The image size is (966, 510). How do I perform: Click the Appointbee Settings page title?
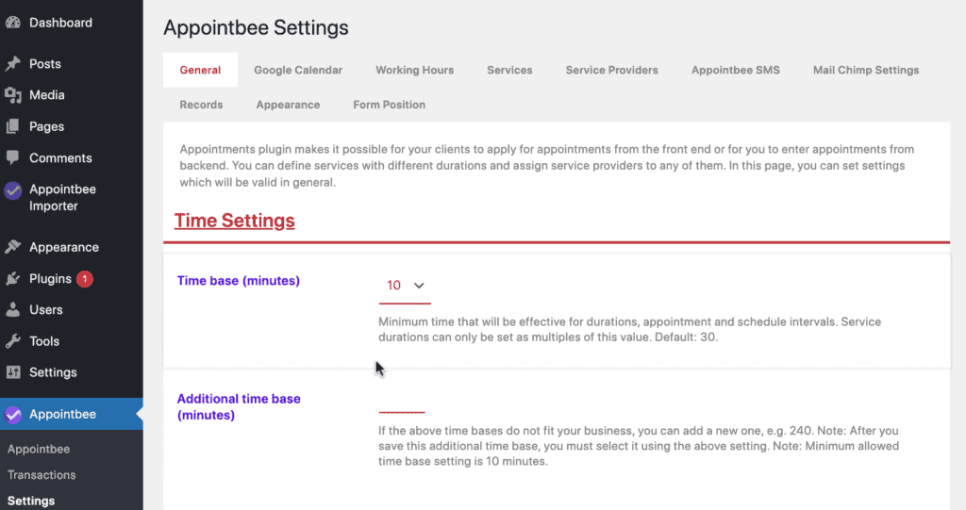tap(256, 27)
